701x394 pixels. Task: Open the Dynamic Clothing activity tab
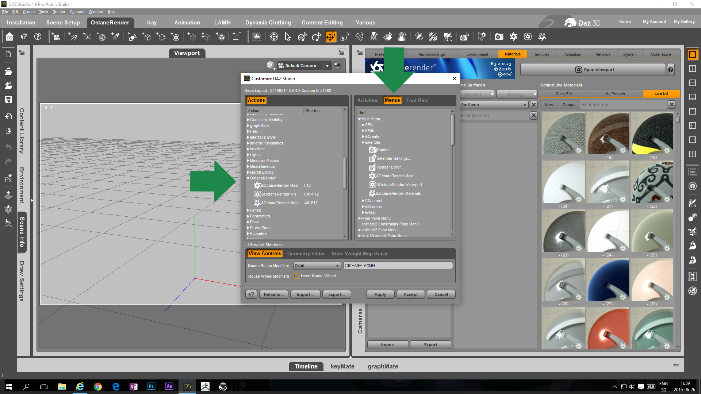click(268, 23)
